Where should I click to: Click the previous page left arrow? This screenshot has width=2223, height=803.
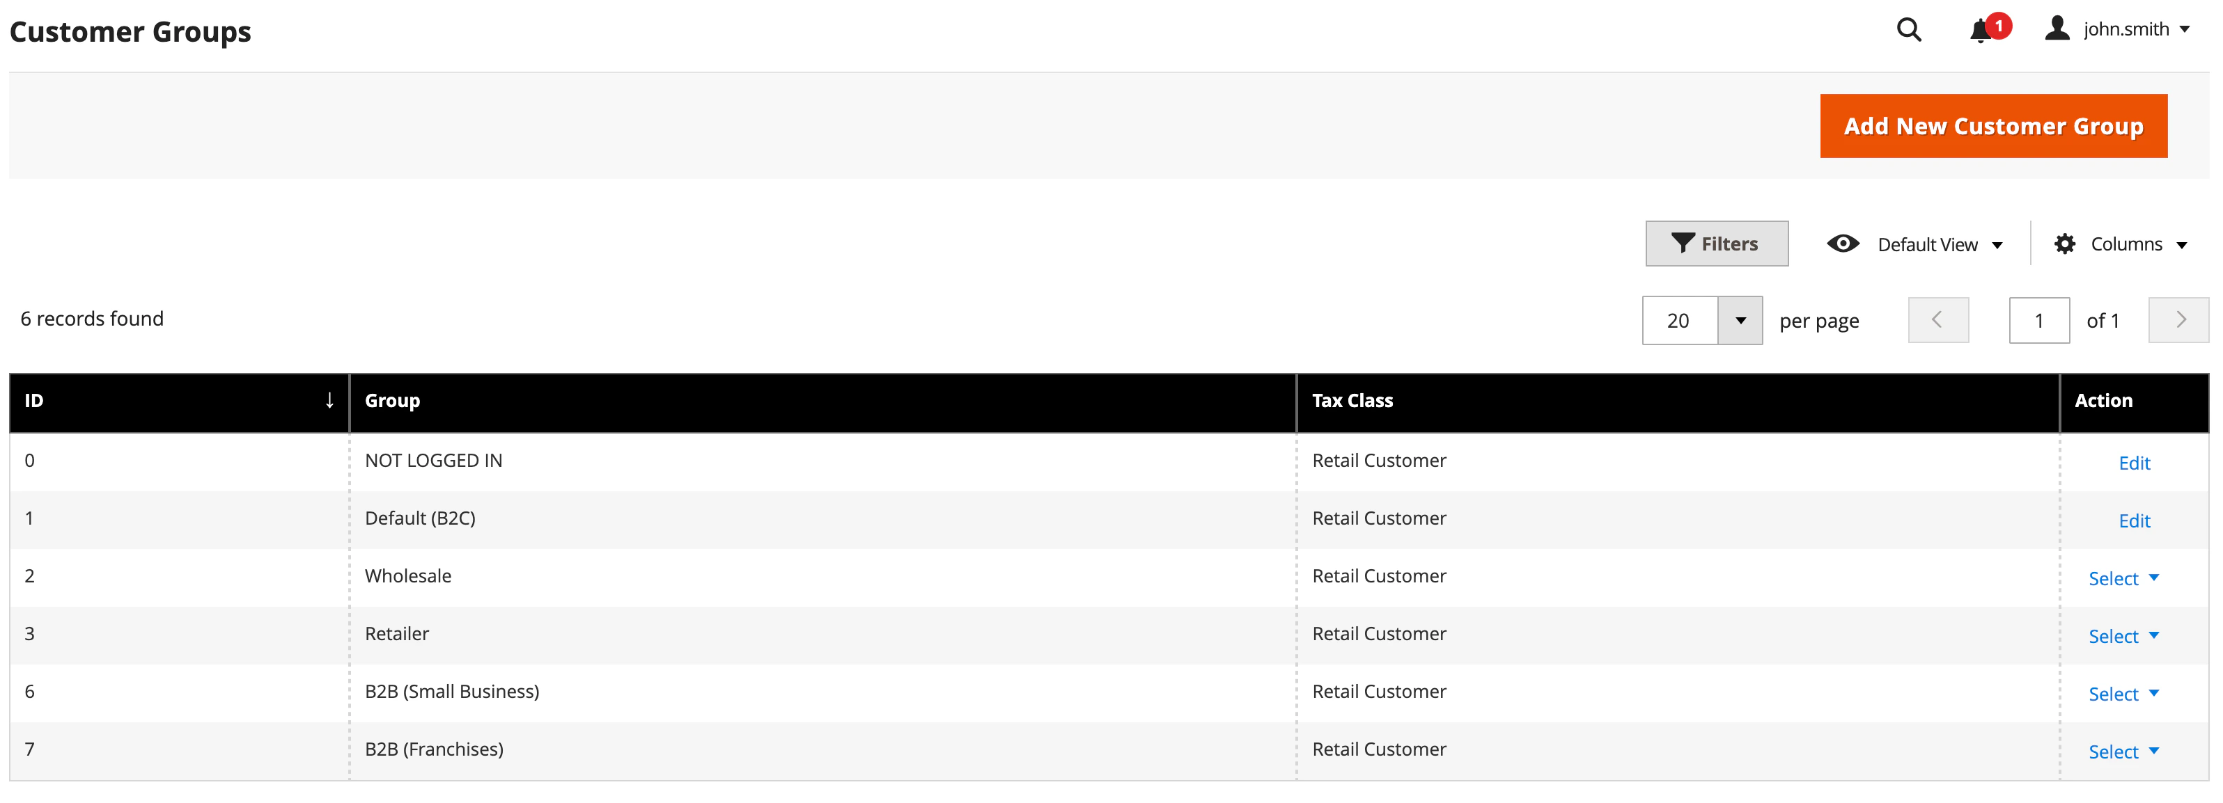1938,319
